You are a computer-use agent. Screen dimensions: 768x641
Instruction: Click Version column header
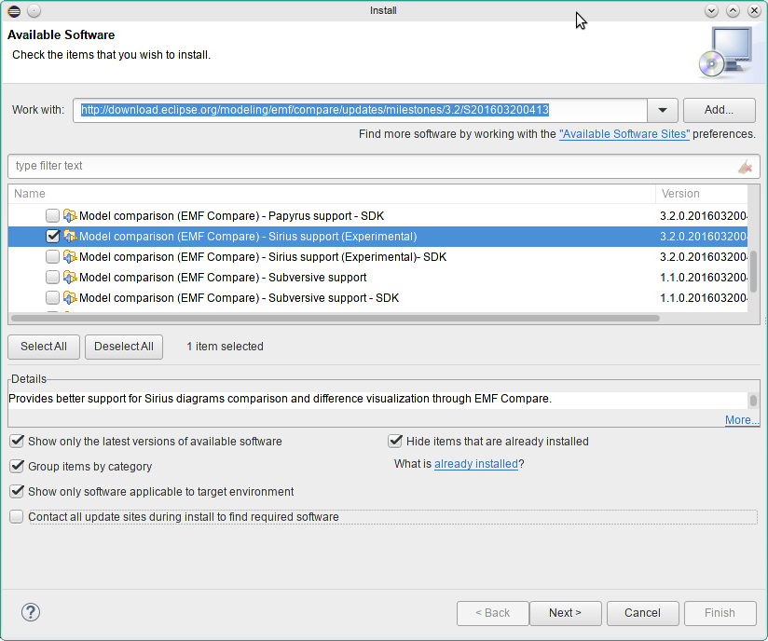coord(702,194)
